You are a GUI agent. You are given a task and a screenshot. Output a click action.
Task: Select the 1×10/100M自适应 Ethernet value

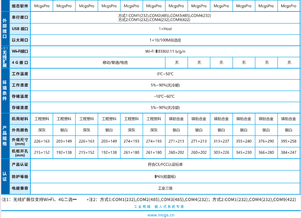pyautogui.click(x=165, y=40)
